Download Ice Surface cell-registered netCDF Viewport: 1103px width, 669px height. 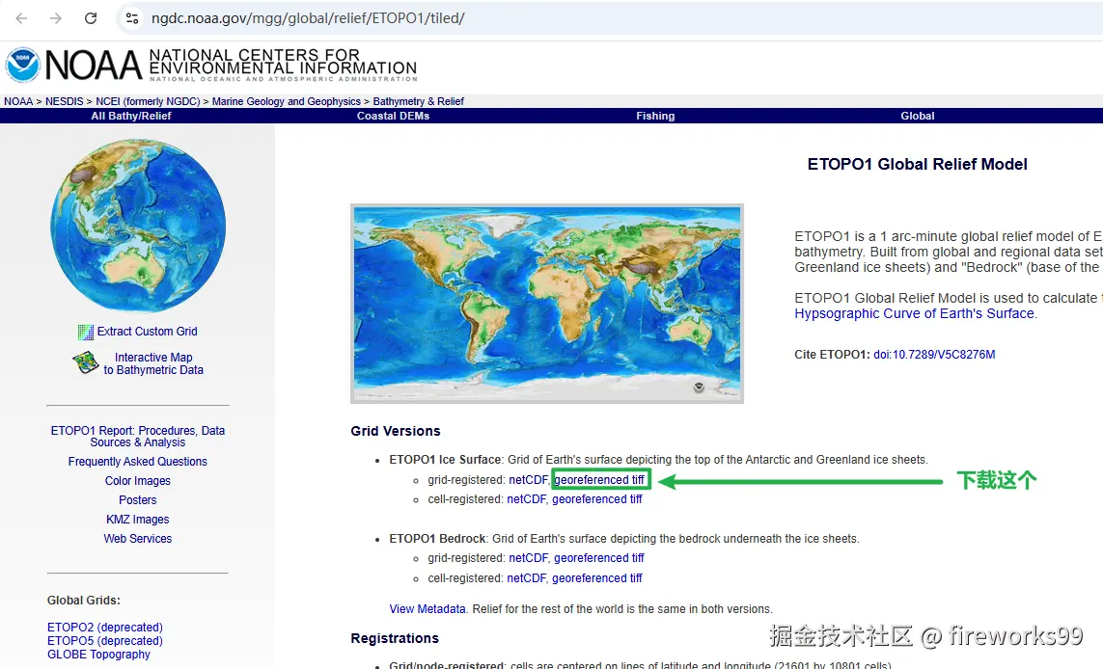(x=526, y=499)
